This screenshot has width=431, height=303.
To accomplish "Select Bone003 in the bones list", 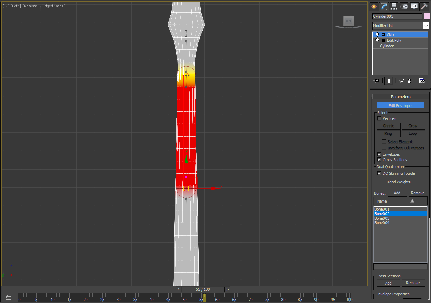I will 400,218.
